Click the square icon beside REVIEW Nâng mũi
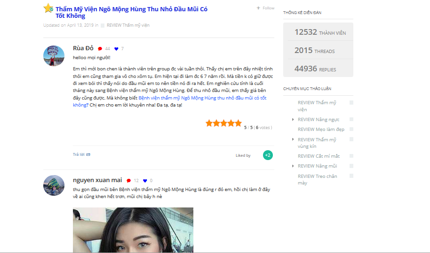The height and width of the screenshot is (253, 430). 351,166
